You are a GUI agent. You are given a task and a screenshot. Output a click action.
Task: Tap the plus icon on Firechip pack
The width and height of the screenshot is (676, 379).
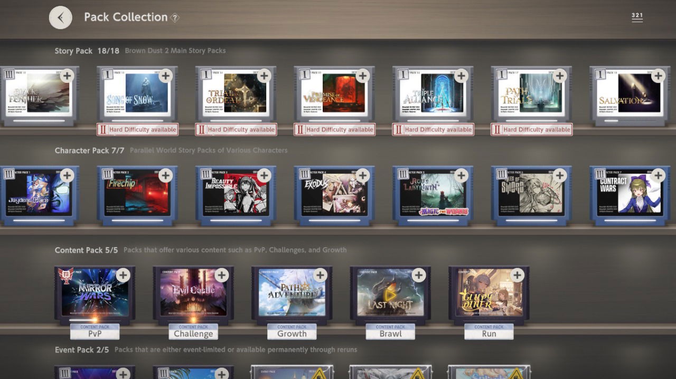coord(166,175)
